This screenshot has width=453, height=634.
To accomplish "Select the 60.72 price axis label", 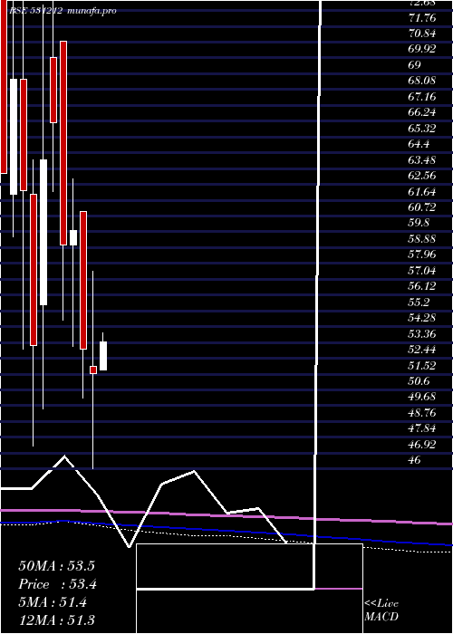I will pos(422,207).
